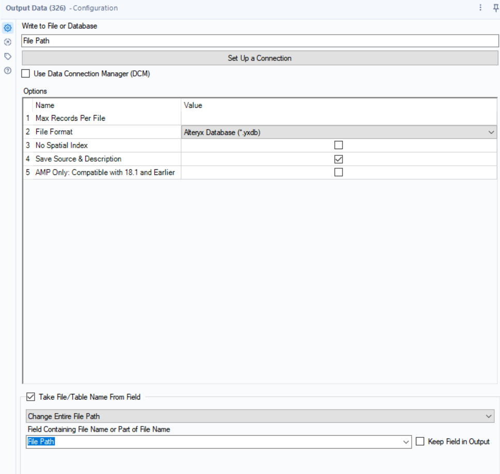Open the Configuration gear tab
This screenshot has width=500, height=474.
[7, 28]
